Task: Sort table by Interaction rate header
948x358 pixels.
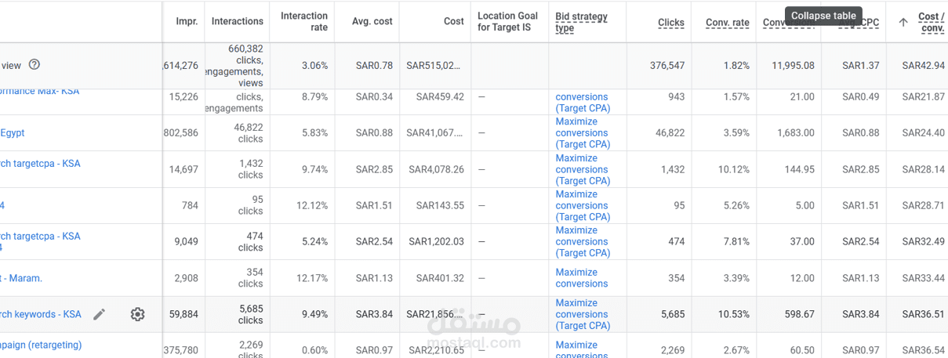Action: [304, 21]
